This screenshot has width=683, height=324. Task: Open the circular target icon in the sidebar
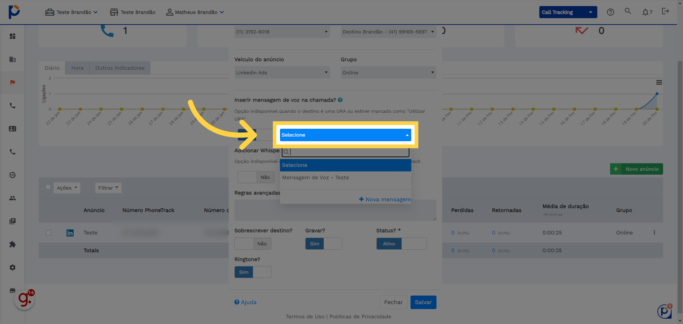[x=12, y=175]
